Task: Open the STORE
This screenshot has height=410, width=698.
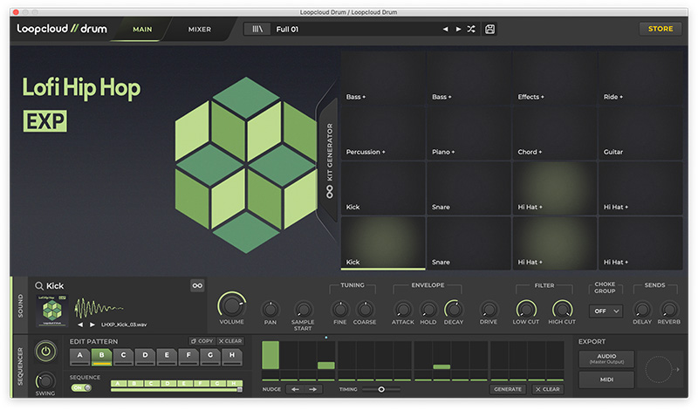Action: (660, 29)
